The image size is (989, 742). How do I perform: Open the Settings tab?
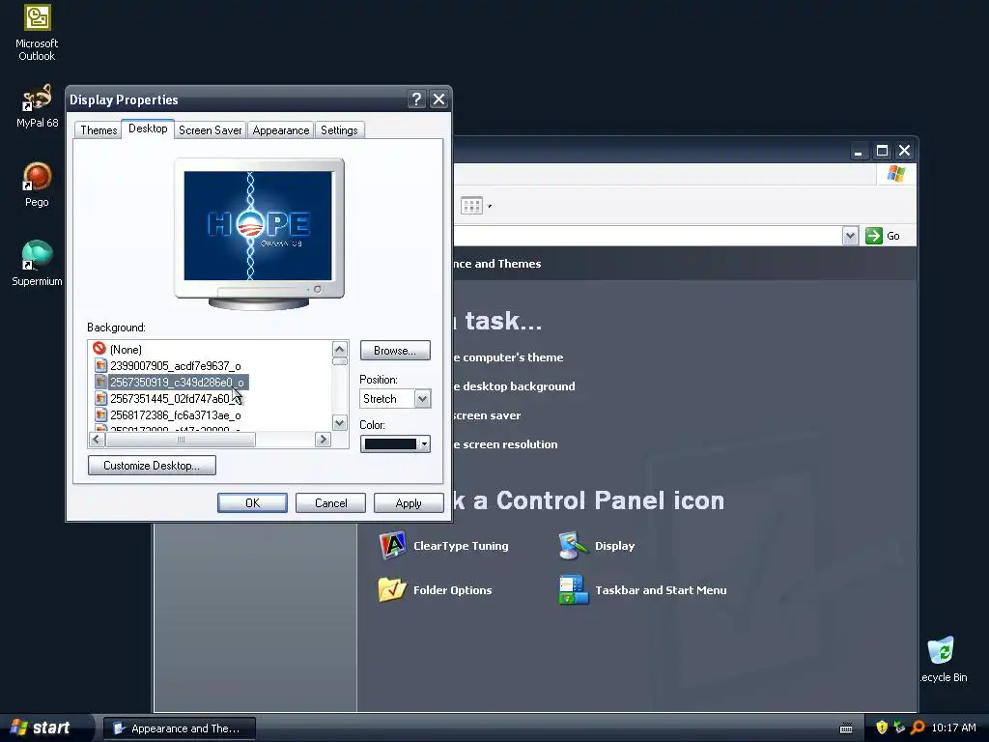[x=339, y=130]
